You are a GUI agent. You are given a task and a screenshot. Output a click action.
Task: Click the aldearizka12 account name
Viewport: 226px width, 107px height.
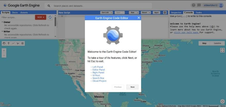tap(211, 5)
